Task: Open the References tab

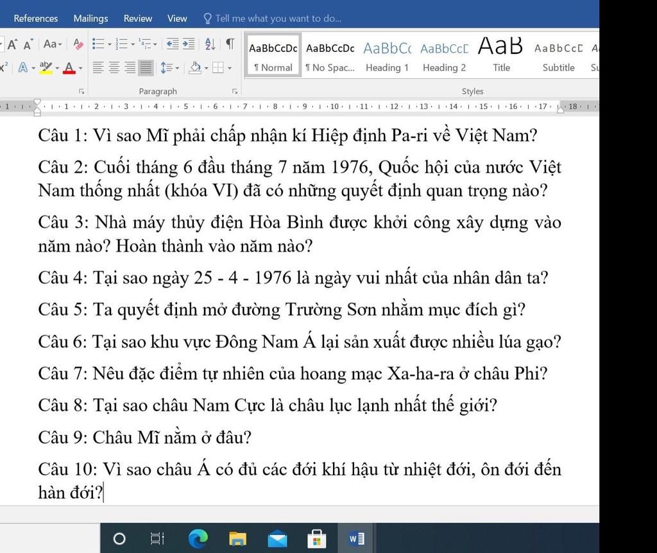Action: click(x=36, y=19)
